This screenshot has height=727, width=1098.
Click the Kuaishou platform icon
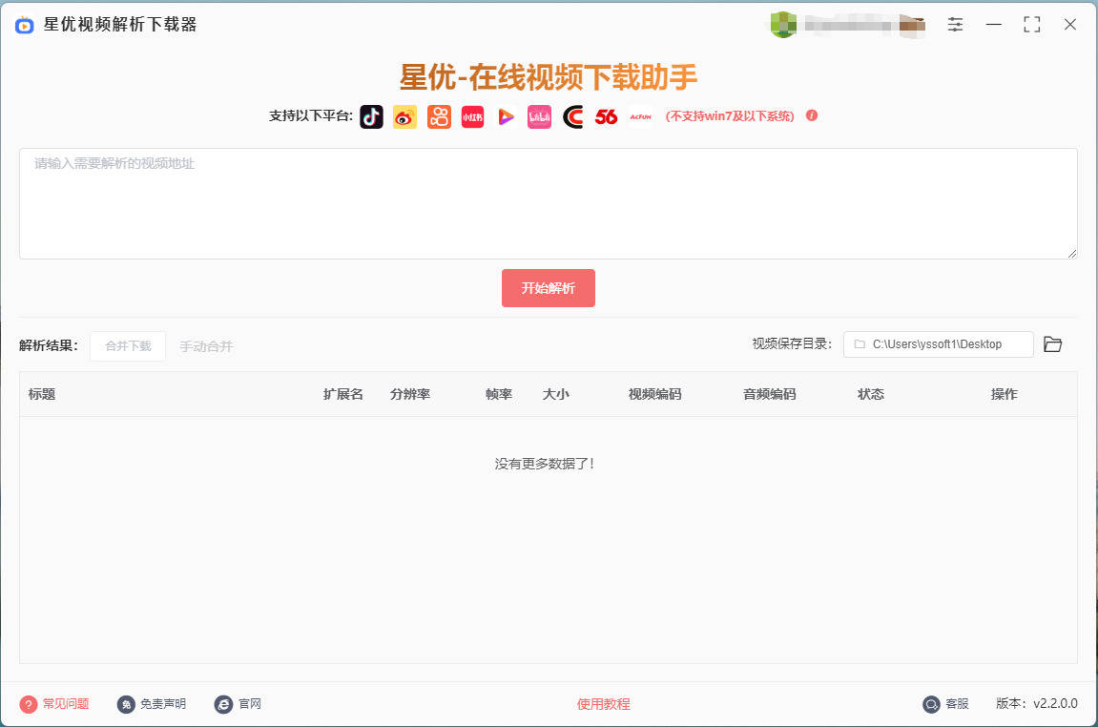[439, 116]
